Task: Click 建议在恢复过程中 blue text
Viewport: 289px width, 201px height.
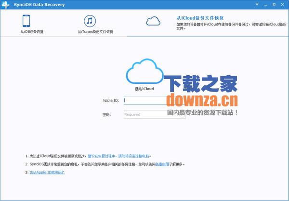Action: point(101,156)
